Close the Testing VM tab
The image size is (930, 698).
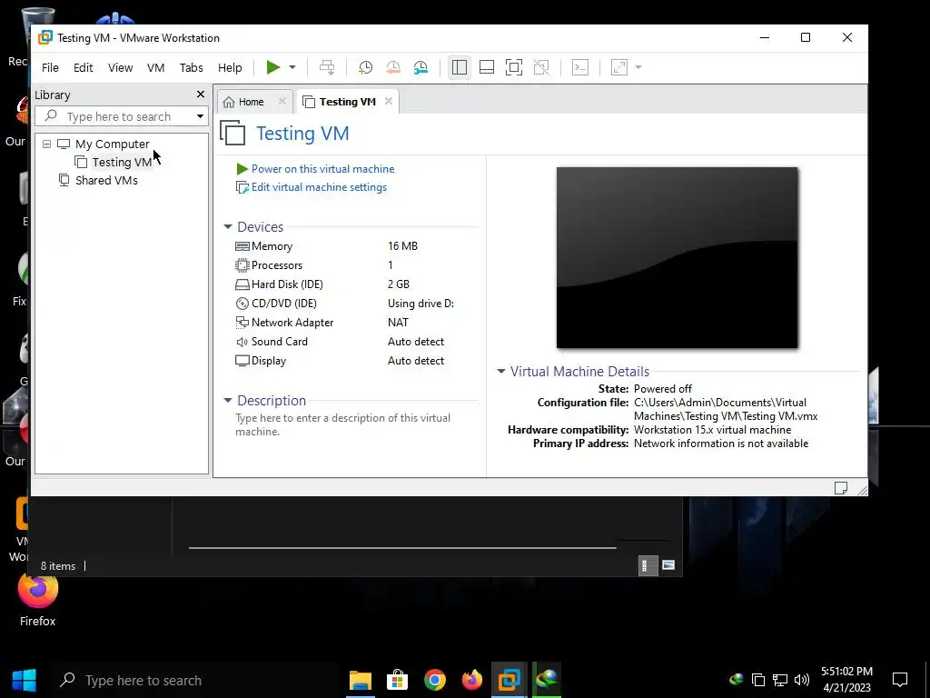pos(389,102)
